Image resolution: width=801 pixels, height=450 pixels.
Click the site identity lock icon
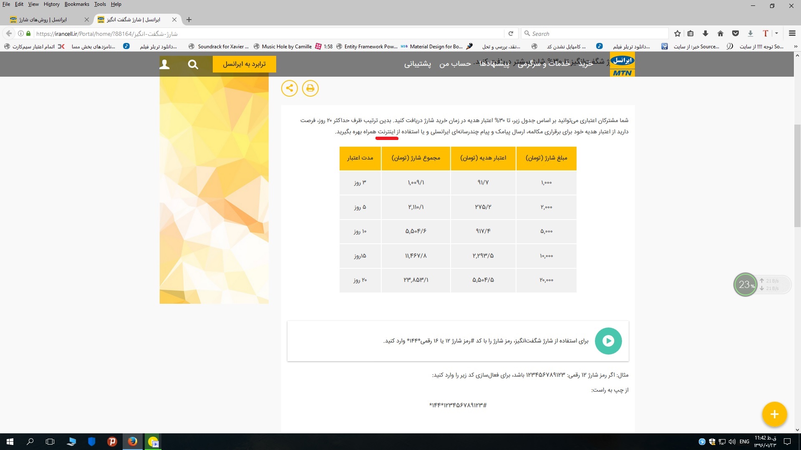(x=28, y=33)
